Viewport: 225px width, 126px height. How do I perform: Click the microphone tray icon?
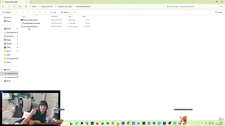pyautogui.click(x=206, y=123)
